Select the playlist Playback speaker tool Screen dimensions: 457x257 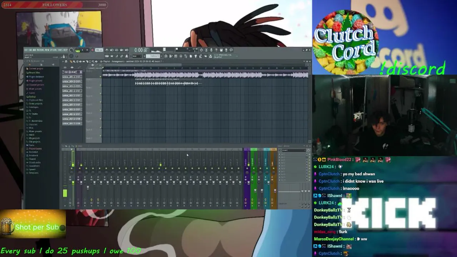tap(96, 61)
